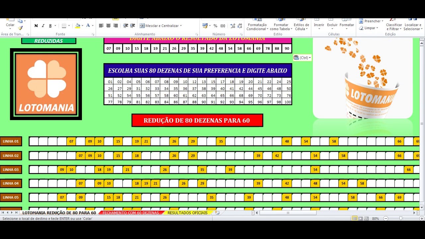The height and width of the screenshot is (239, 425).
Task: Select result cell containing 07
Action: pos(109,48)
